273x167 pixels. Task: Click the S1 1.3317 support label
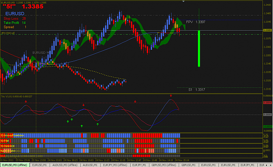[x=197, y=90]
